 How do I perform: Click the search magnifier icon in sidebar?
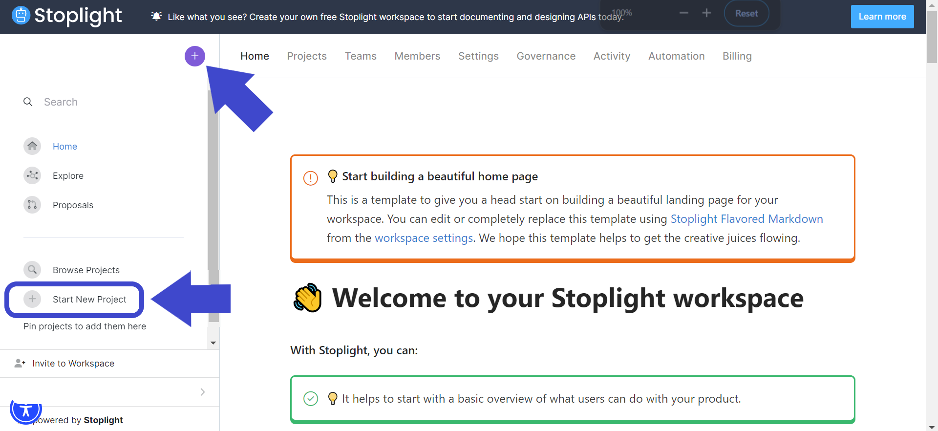(x=28, y=102)
